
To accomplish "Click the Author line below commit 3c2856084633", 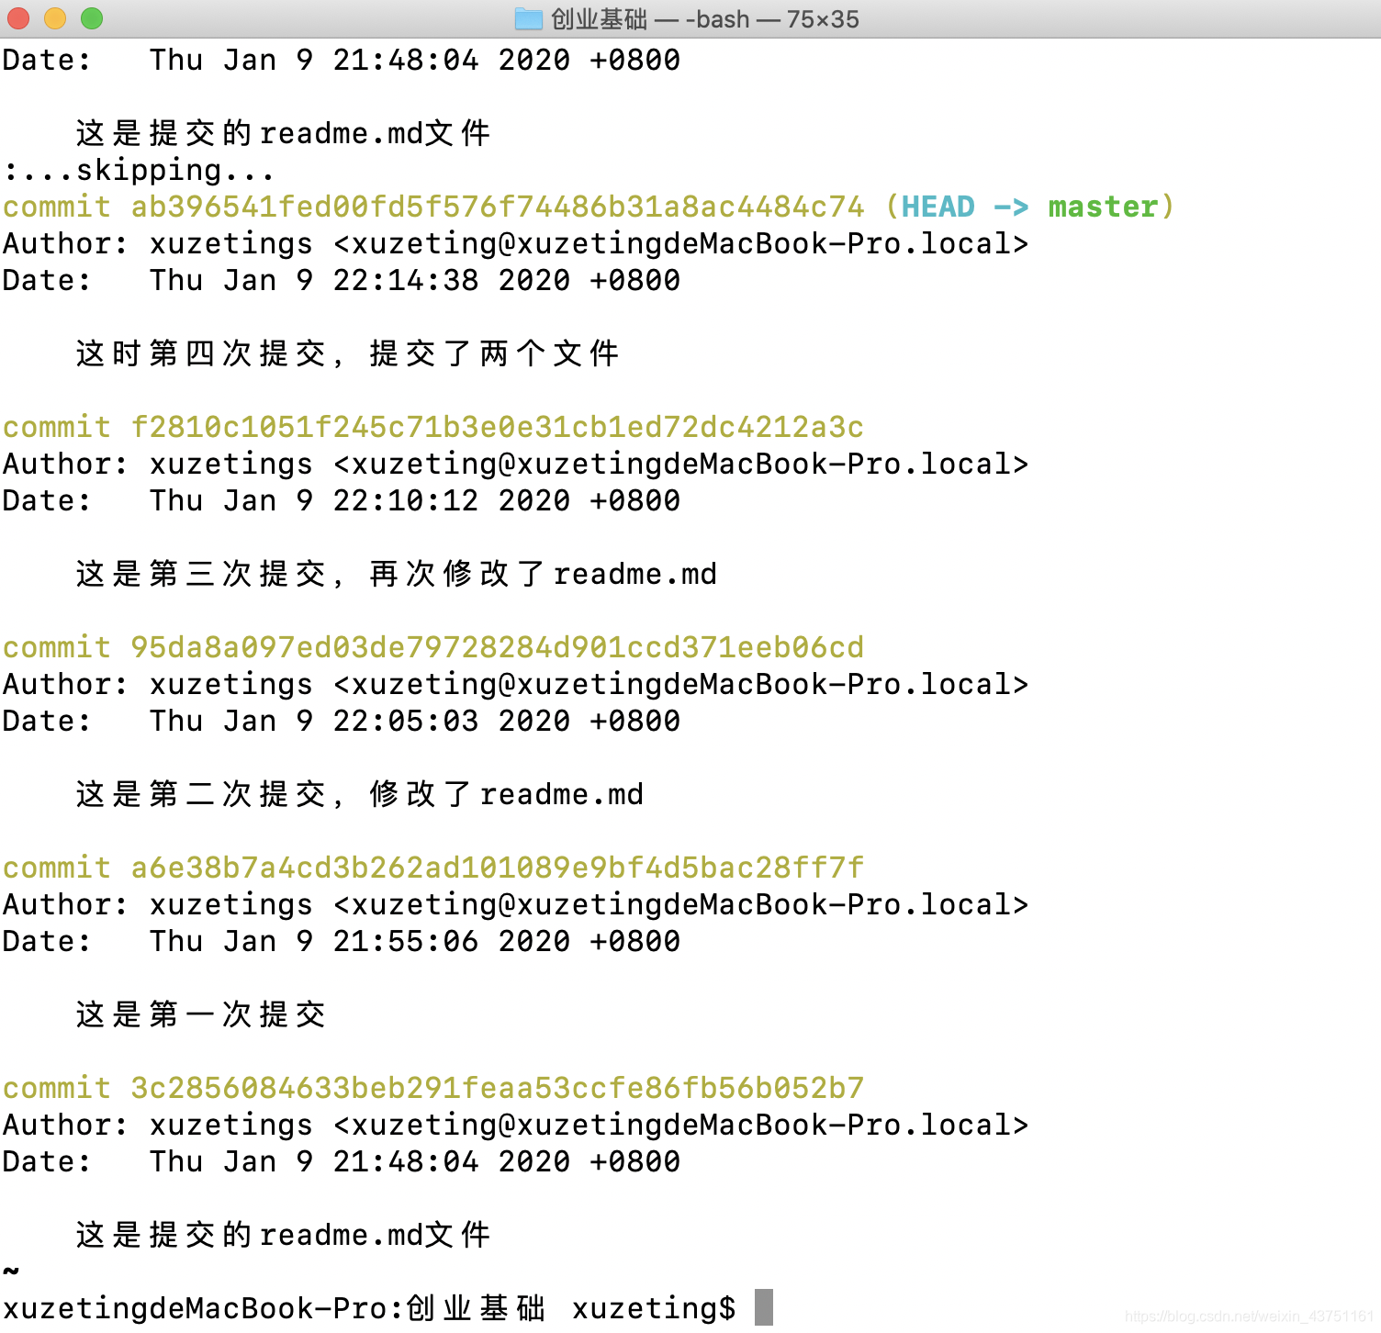I will 515,1125.
